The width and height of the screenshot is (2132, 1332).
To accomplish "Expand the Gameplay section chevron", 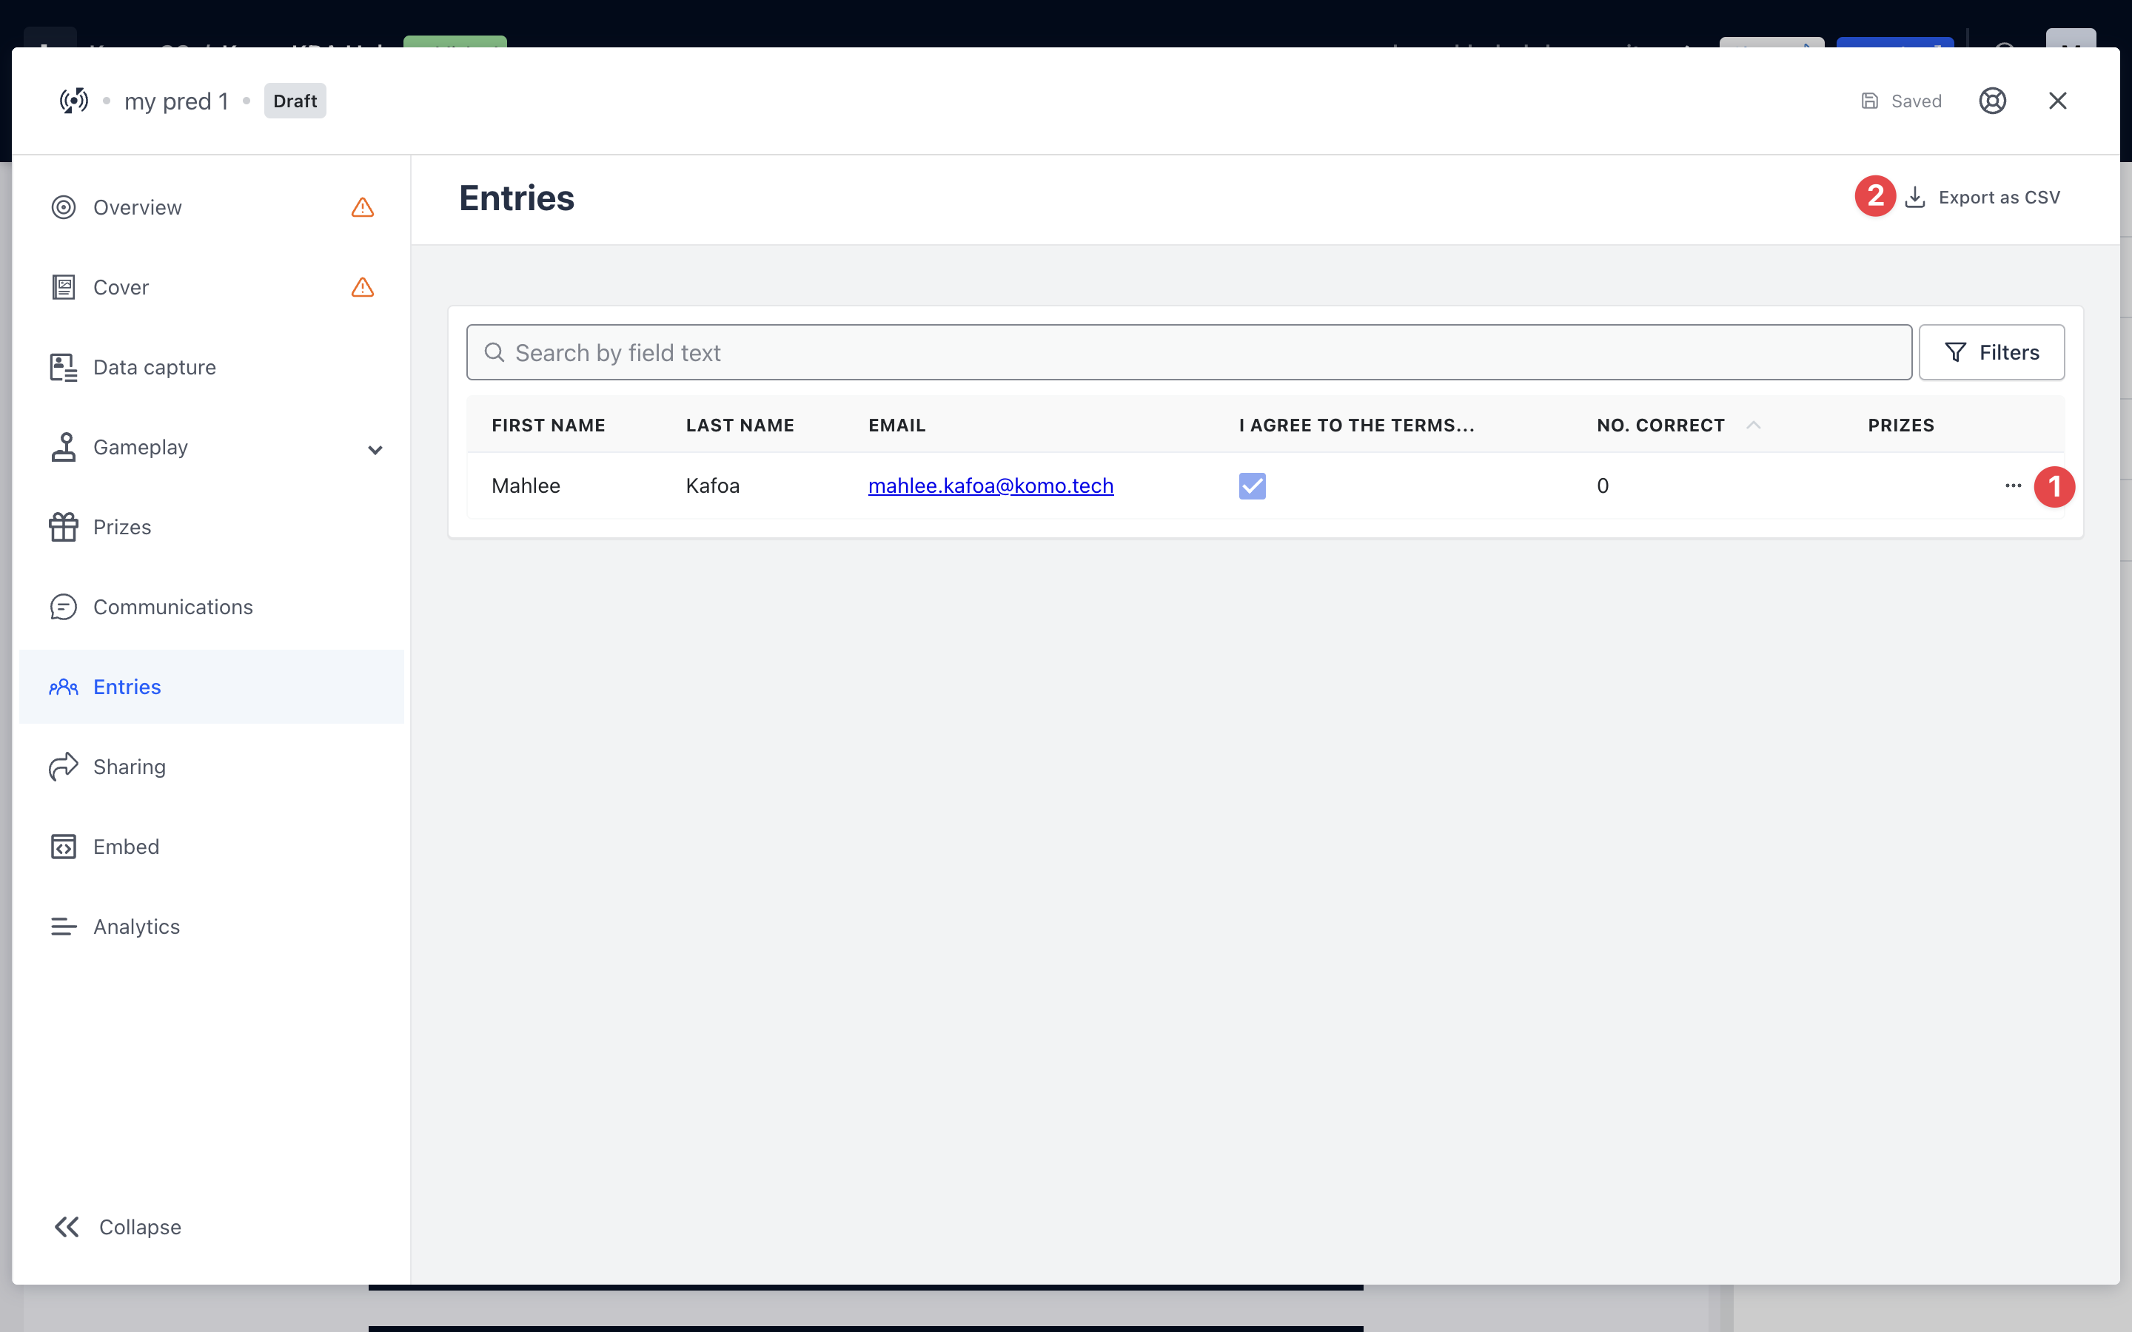I will click(x=375, y=449).
